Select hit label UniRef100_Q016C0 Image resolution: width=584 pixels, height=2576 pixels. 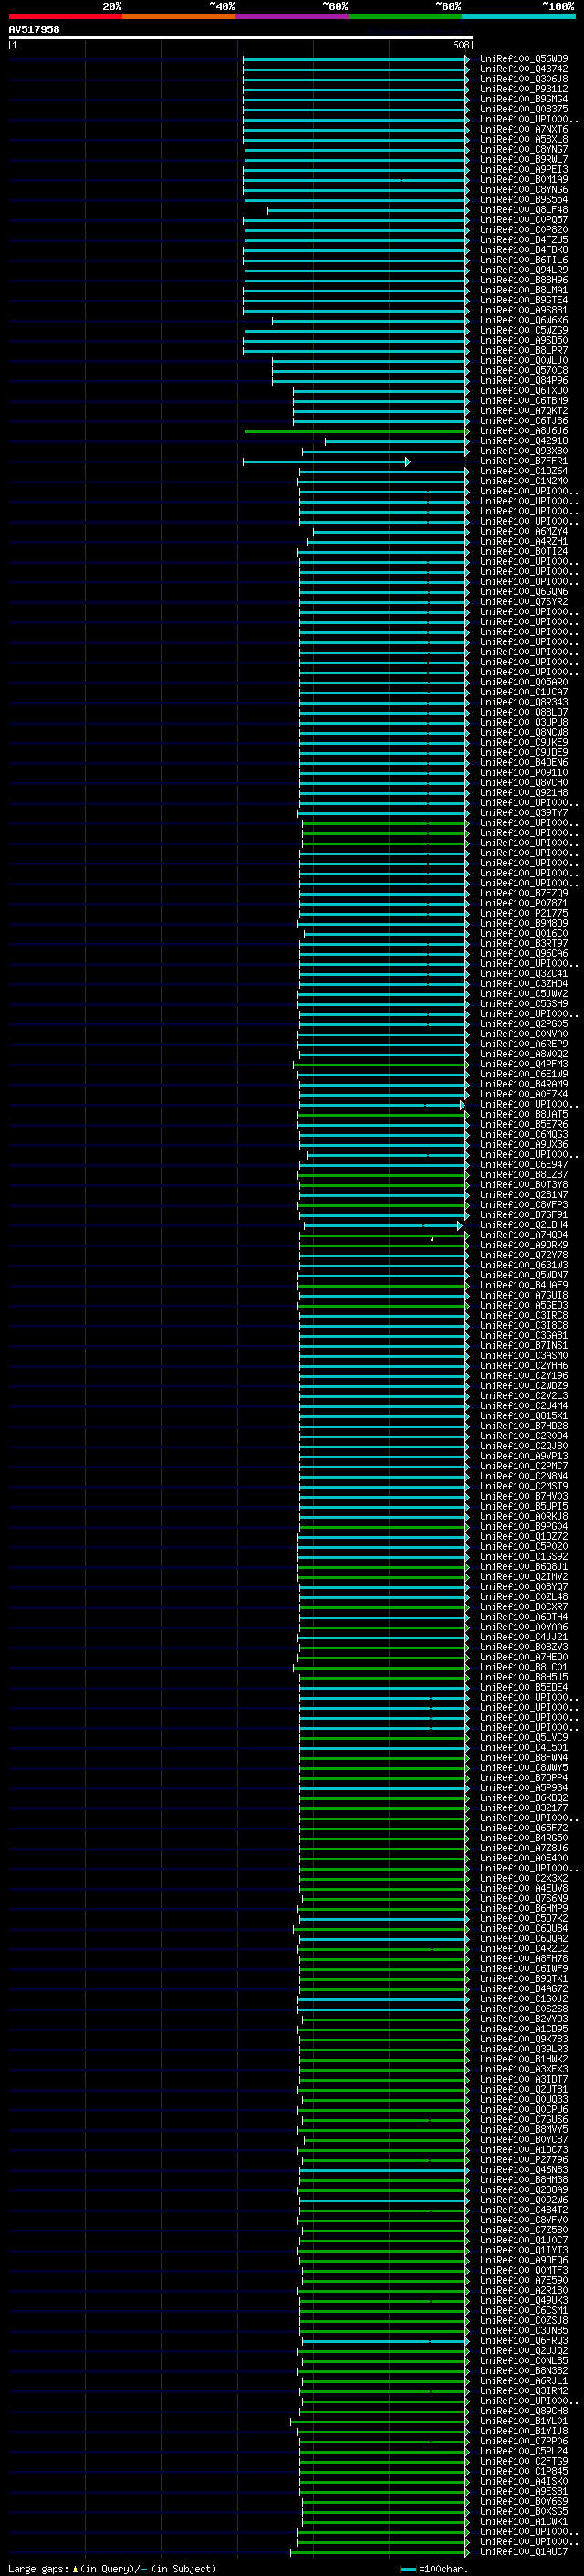[524, 933]
